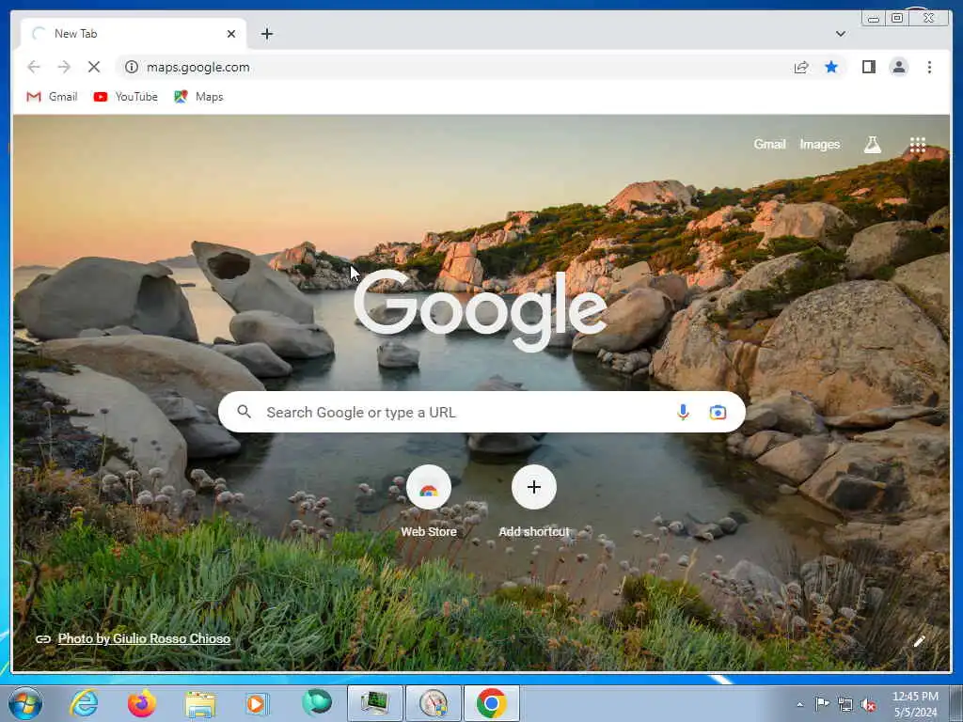The height and width of the screenshot is (722, 963).
Task: Open Gmail bookmark in bookmarks bar
Action: click(x=53, y=97)
